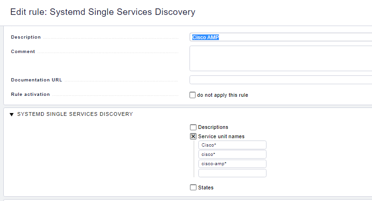
Task: Click the lowercase "cisco*" service unit entry
Action: [x=232, y=154]
